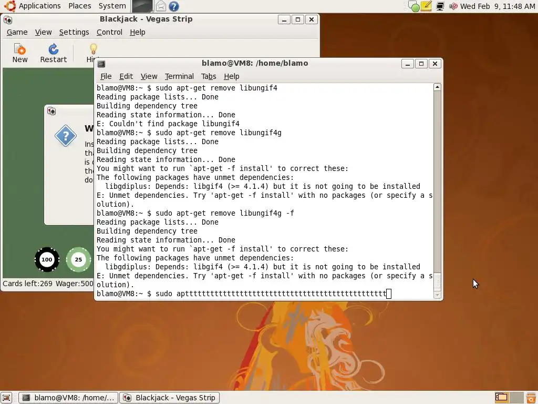538x404 pixels.
Task: Click the 'Cards left:269' status bar text
Action: tap(27, 284)
